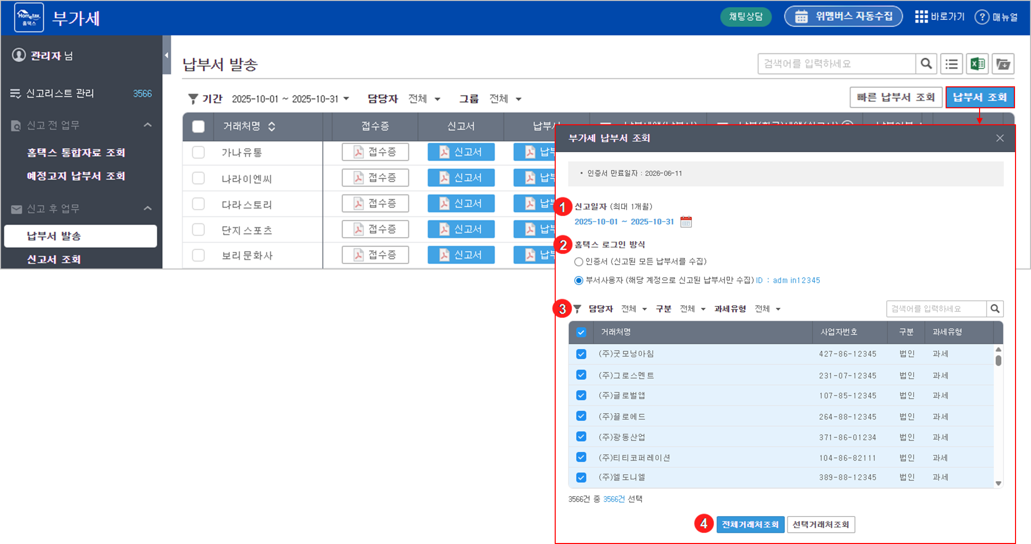Click the 기간 filter funnel icon
This screenshot has width=1031, height=544.
(193, 99)
